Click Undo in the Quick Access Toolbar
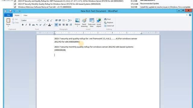This screenshot has width=193, height=108. tap(14, 11)
